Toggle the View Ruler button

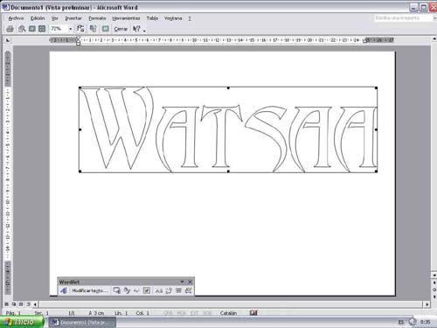pos(80,29)
